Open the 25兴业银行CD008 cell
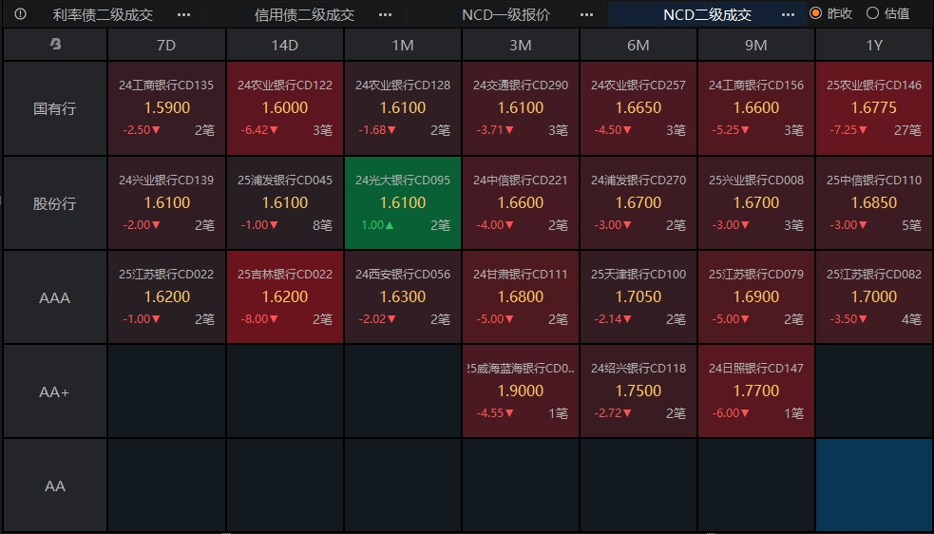 coord(756,203)
